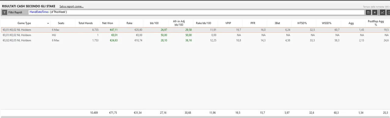Sort by the WTSD% column header
The width and height of the screenshot is (390, 118).
point(302,23)
